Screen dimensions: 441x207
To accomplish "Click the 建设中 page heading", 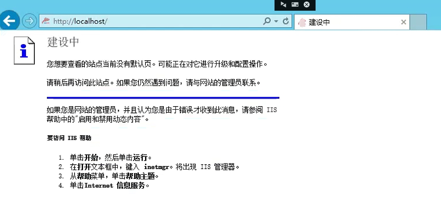I will click(x=63, y=42).
